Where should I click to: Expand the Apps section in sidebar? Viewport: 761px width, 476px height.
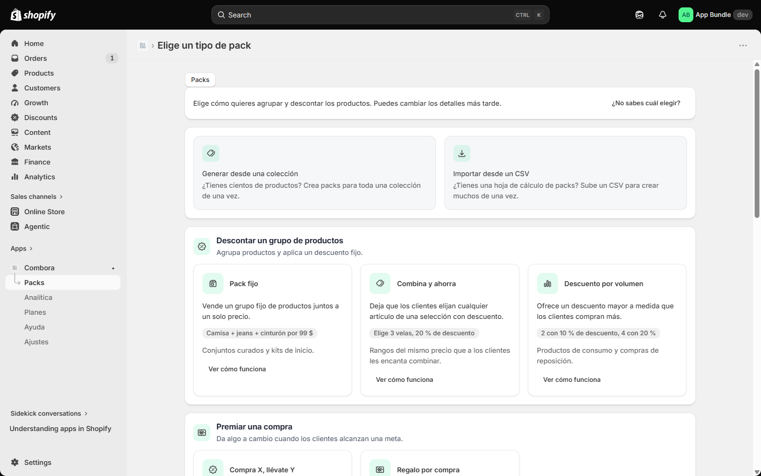tap(22, 249)
